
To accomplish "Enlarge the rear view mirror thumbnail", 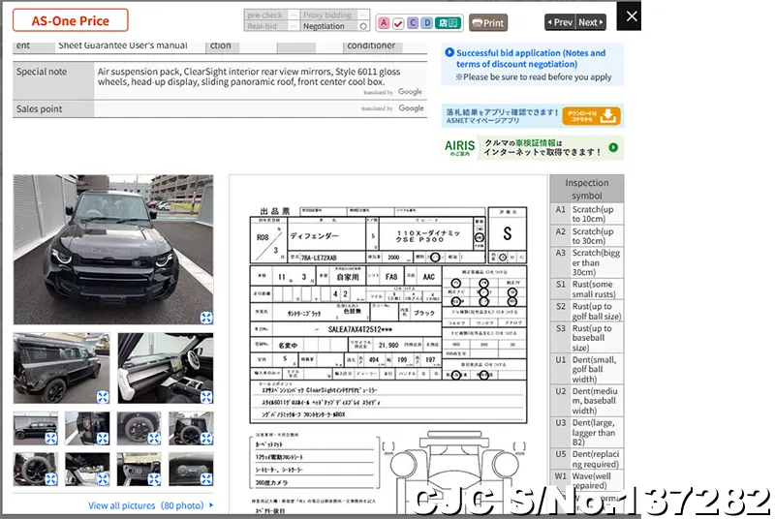I will [x=103, y=478].
